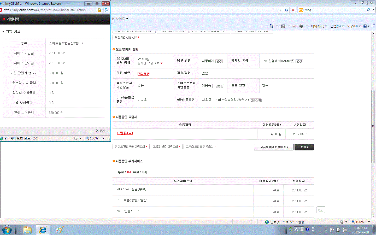Click the Windows Start orb

(x=7, y=230)
